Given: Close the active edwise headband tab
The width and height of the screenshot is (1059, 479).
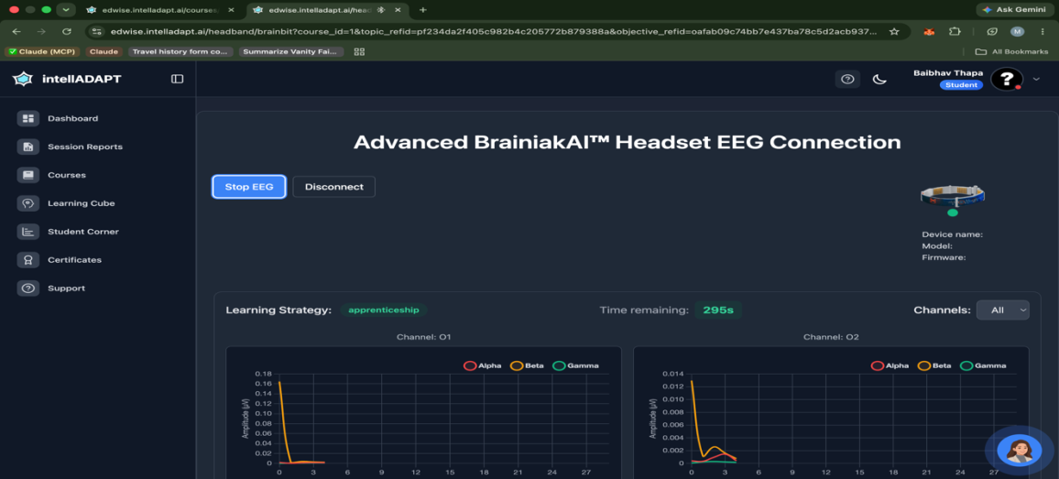Looking at the screenshot, I should pos(398,9).
